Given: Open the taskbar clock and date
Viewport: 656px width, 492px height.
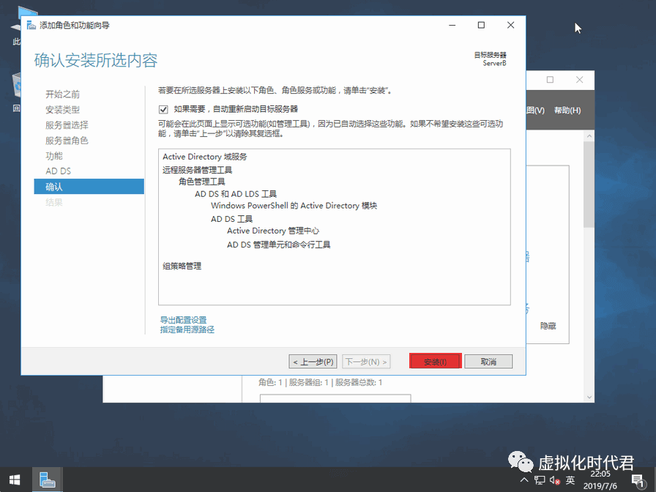Looking at the screenshot, I should (600, 480).
